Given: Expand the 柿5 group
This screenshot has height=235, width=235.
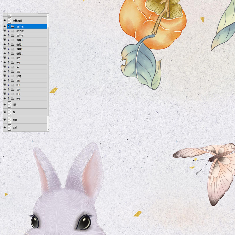Looking at the screenshot, I should tap(9, 58).
